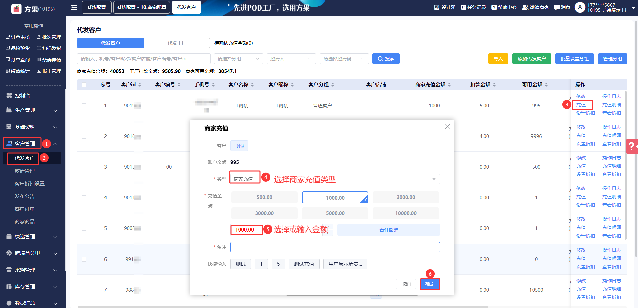This screenshot has width=638, height=308.
Task: Check the checkbox for row 5
Action: (x=84, y=228)
